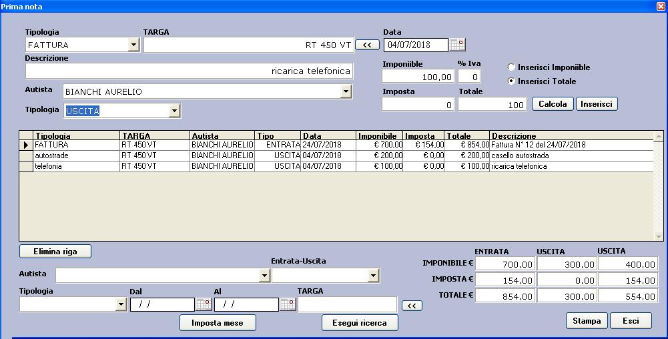Image resolution: width=668 pixels, height=339 pixels.
Task: Select Inserisci Imponiibile radio option
Action: coord(511,67)
